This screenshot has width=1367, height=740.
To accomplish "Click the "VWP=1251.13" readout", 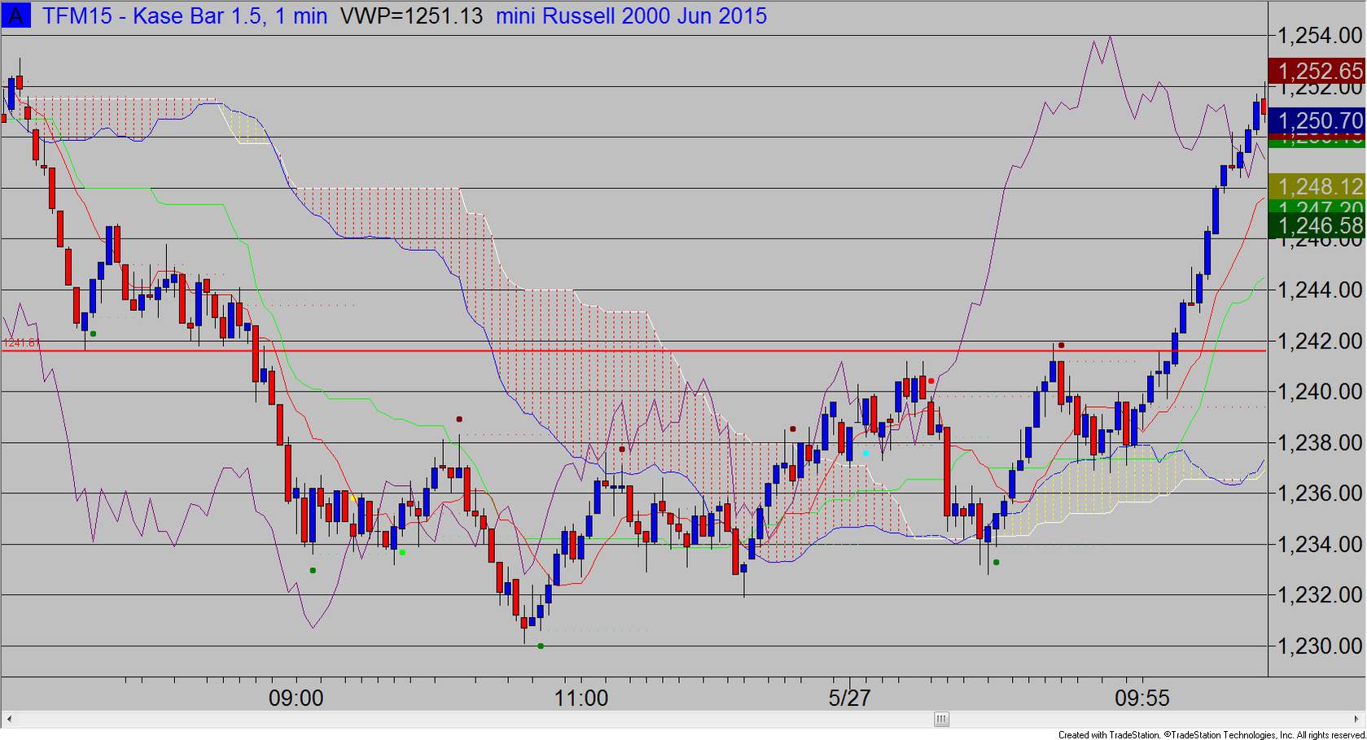I will 411,15.
